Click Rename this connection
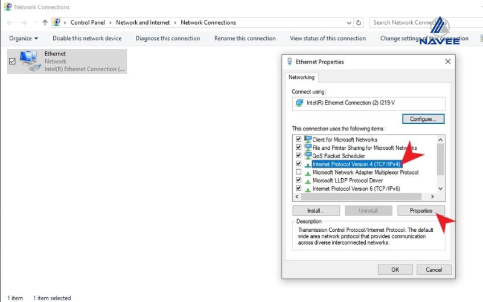The image size is (483, 302). tap(245, 38)
